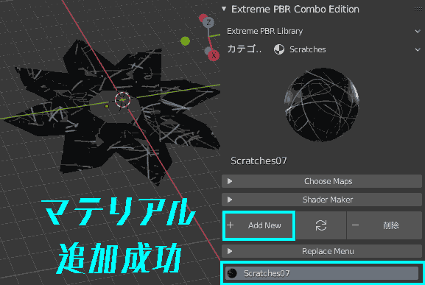
Task: Click the refresh arrows icon button
Action: click(x=321, y=225)
